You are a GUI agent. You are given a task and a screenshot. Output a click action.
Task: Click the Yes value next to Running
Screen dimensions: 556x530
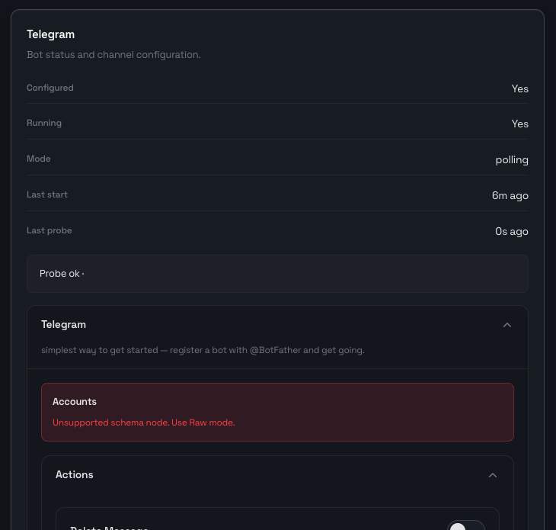pos(519,124)
